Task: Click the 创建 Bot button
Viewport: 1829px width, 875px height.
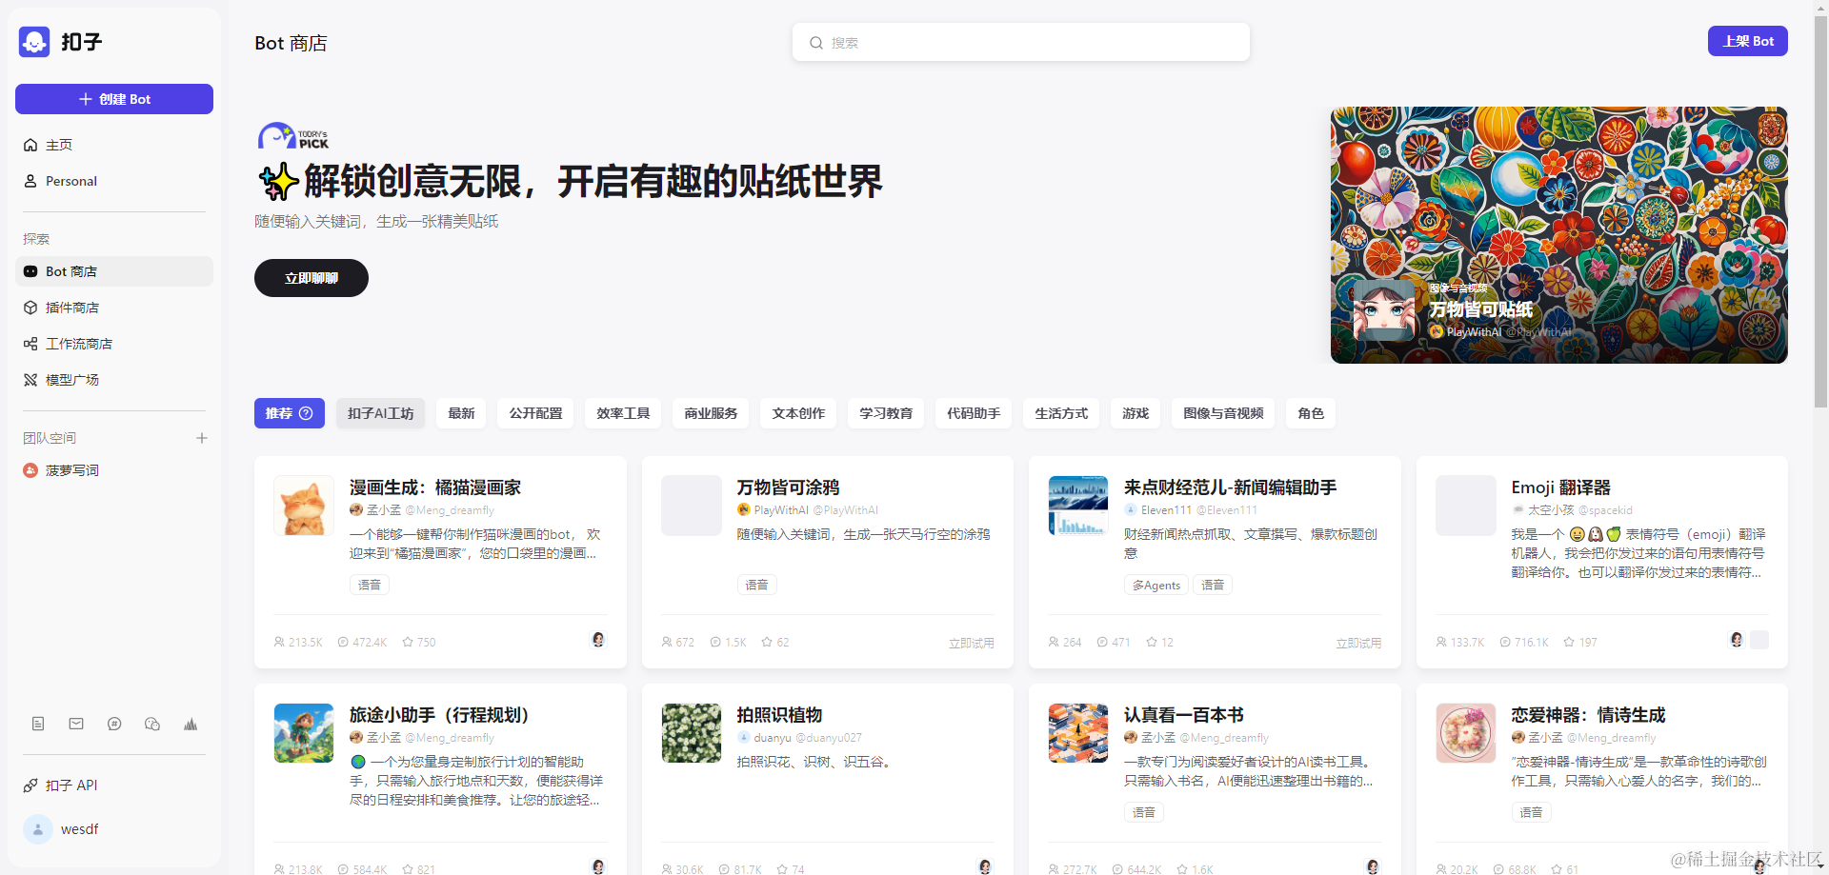Action: click(114, 99)
